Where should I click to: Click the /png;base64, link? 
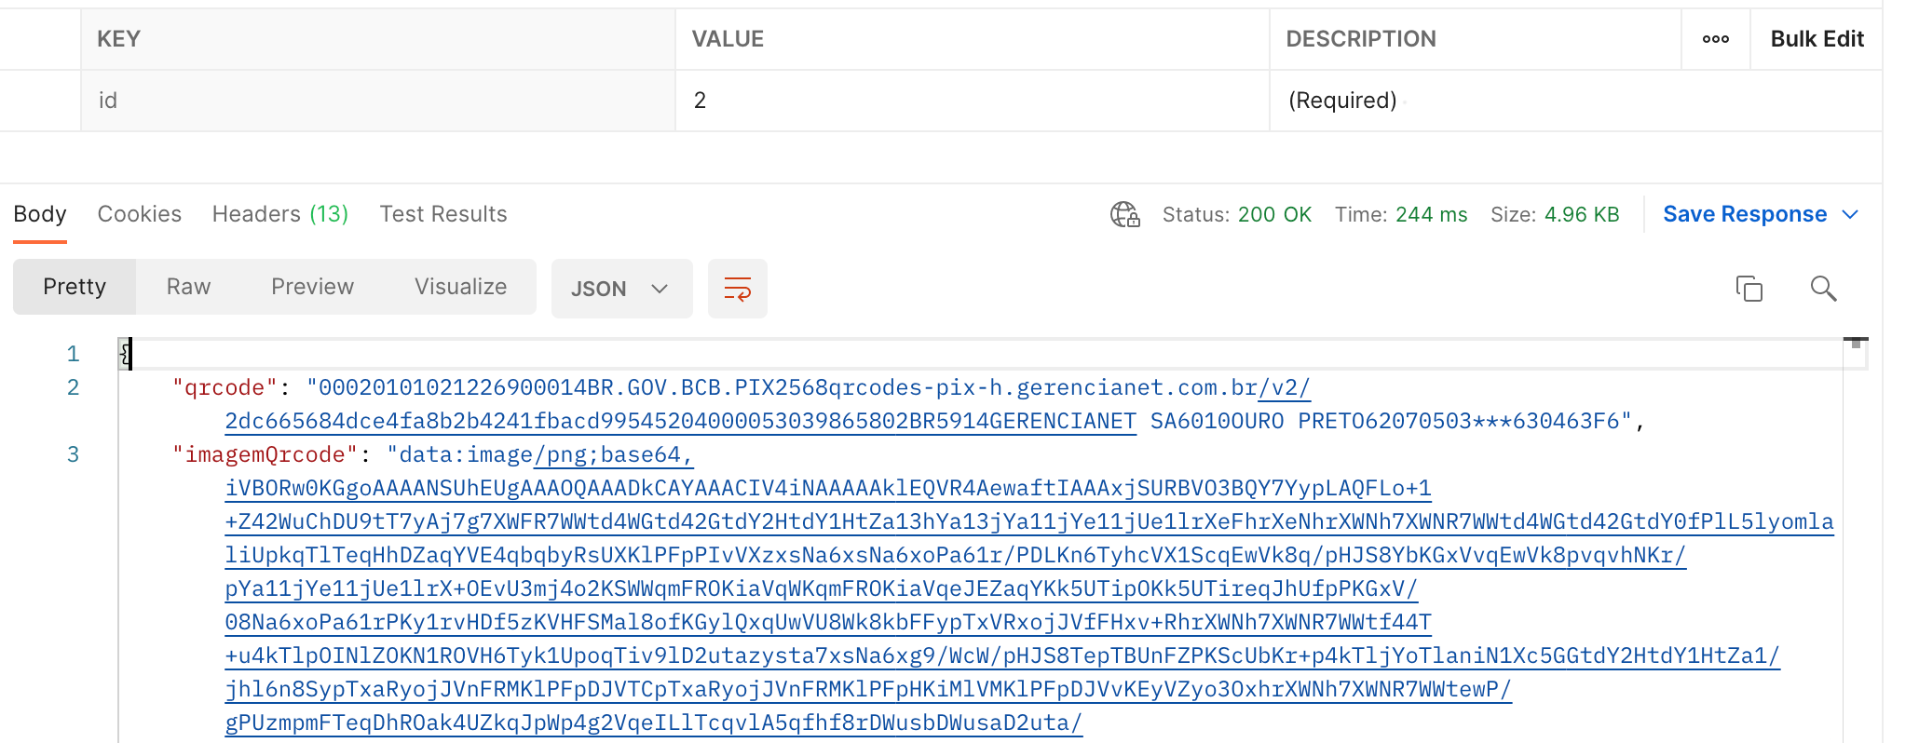[614, 454]
